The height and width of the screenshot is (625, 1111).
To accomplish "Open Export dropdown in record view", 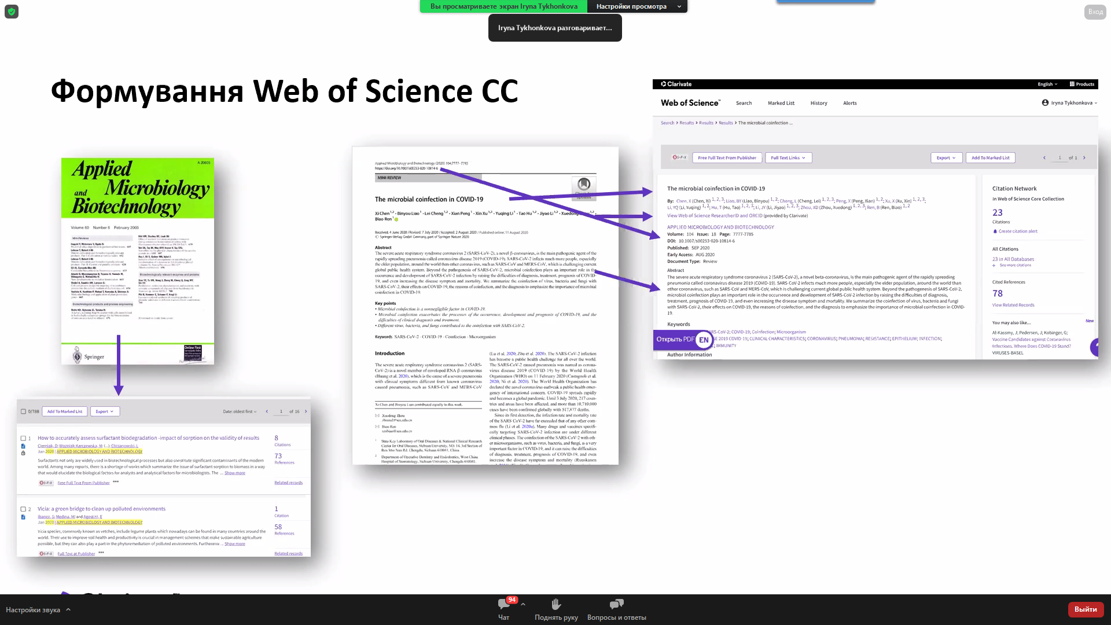I will click(x=947, y=157).
